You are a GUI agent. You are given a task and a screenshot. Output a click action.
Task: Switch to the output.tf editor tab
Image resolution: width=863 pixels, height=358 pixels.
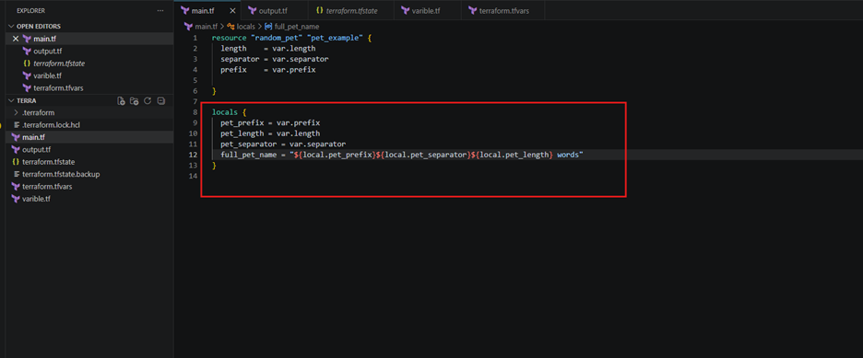pos(274,10)
